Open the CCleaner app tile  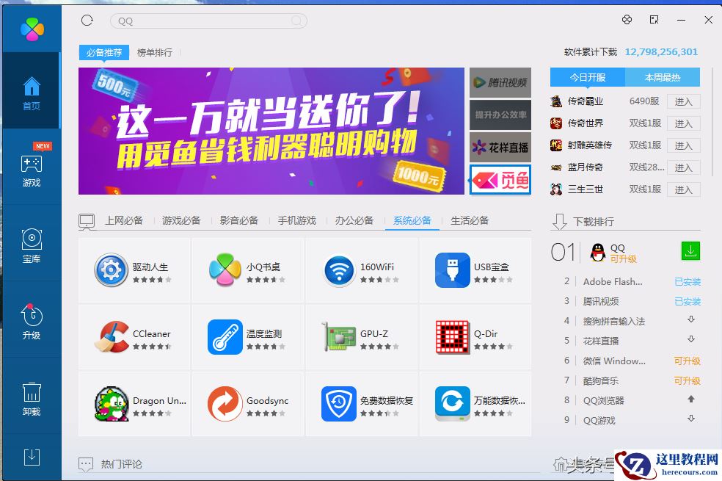134,337
